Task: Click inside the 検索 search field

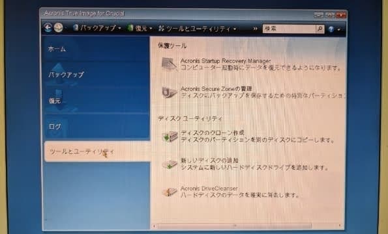Action: point(290,29)
